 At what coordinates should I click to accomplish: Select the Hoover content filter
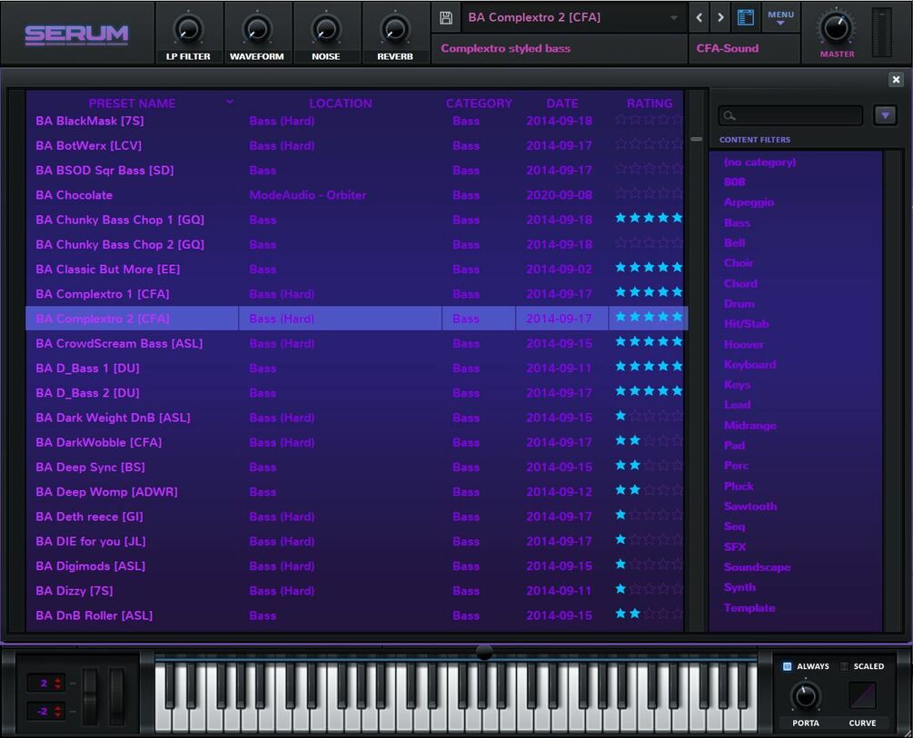pyautogui.click(x=743, y=344)
